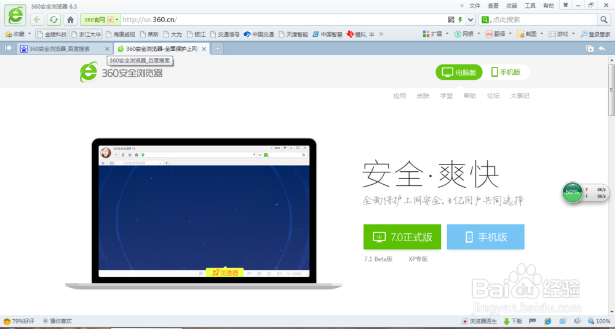Click the tab list window icon
The height and width of the screenshot is (329, 615).
(590, 48)
